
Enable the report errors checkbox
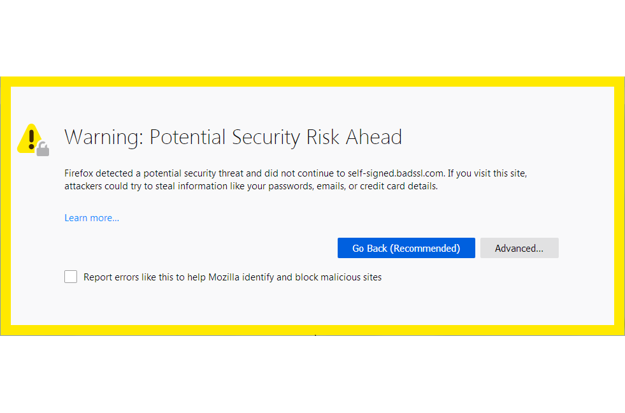click(x=71, y=277)
